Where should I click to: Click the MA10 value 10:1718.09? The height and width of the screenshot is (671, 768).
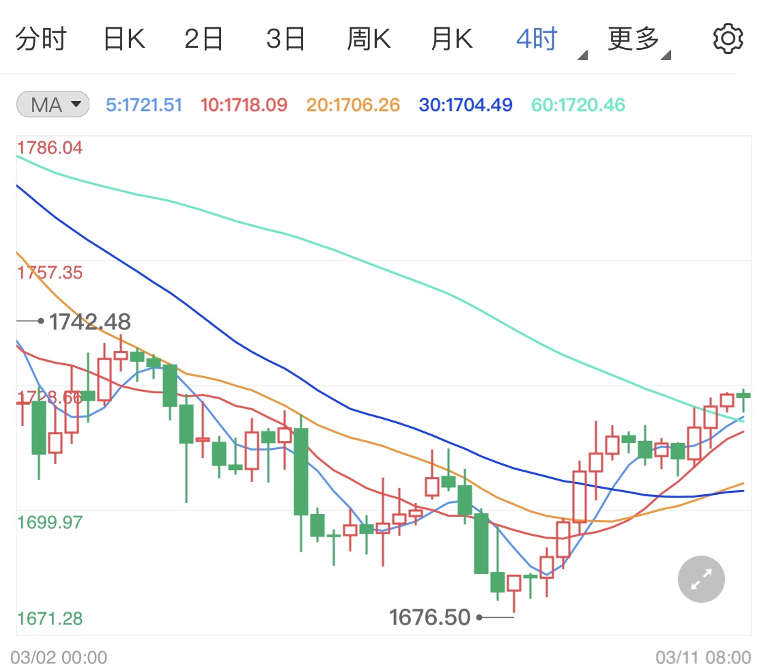pyautogui.click(x=244, y=105)
